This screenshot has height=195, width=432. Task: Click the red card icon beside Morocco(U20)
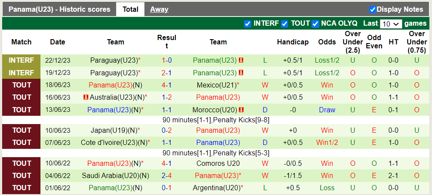pyautogui.click(x=241, y=110)
